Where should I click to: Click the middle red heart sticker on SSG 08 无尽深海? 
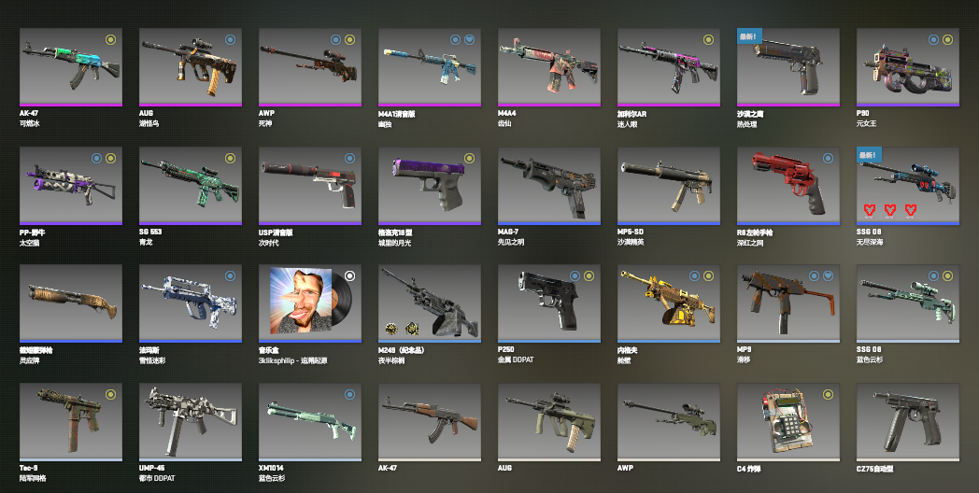click(x=890, y=210)
